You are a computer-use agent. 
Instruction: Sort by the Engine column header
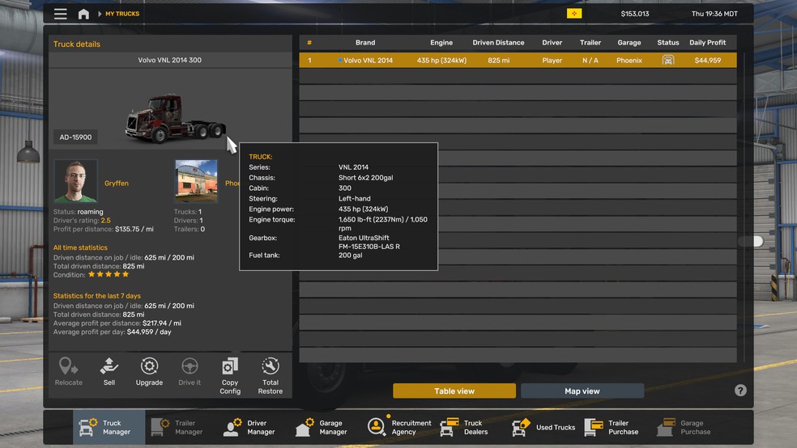coord(441,43)
